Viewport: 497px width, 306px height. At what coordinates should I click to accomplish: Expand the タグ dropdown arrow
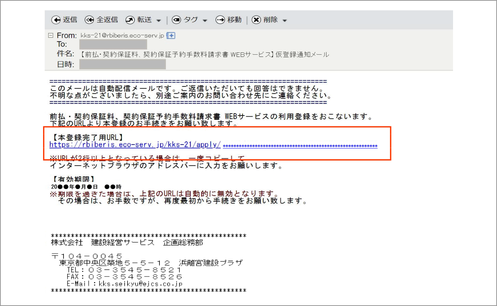(x=205, y=20)
